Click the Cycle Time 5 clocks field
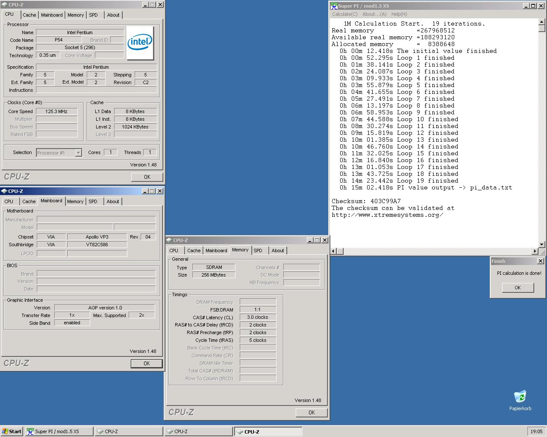Screen dimensions: 547x437 (x=258, y=340)
